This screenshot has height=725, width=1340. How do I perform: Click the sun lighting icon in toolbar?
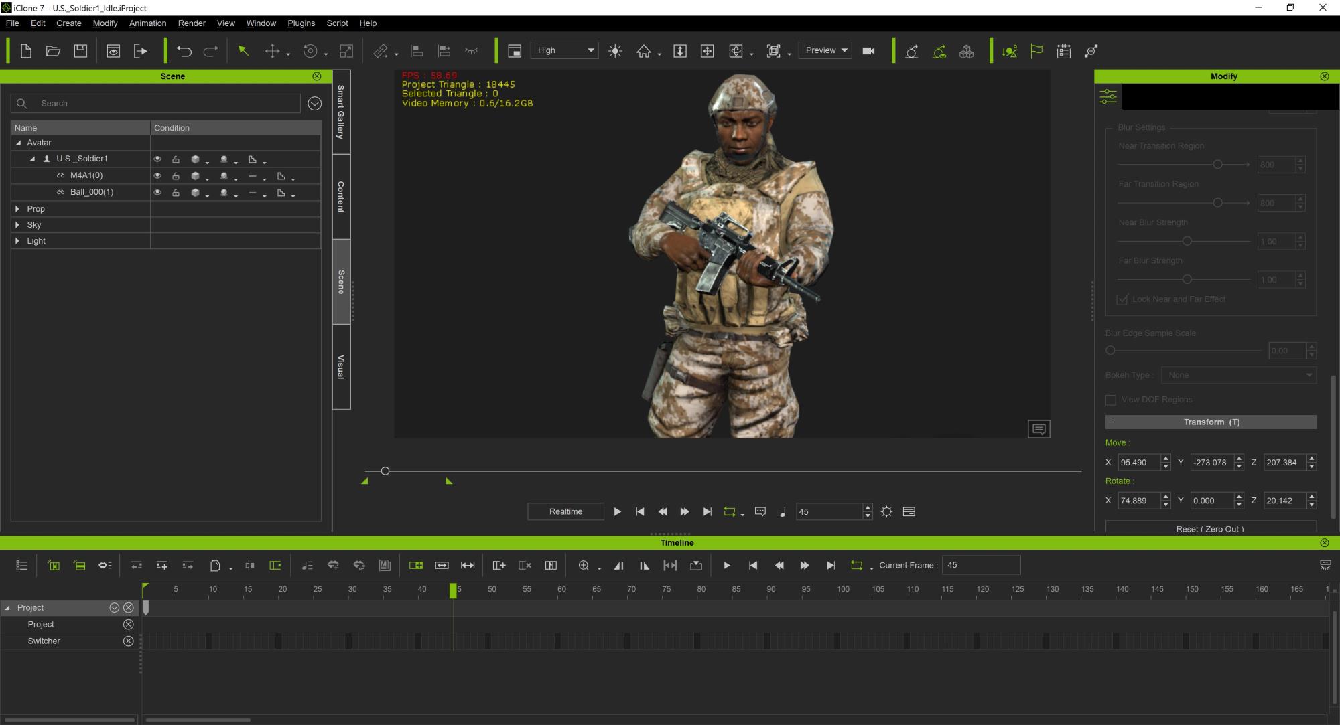coord(615,51)
